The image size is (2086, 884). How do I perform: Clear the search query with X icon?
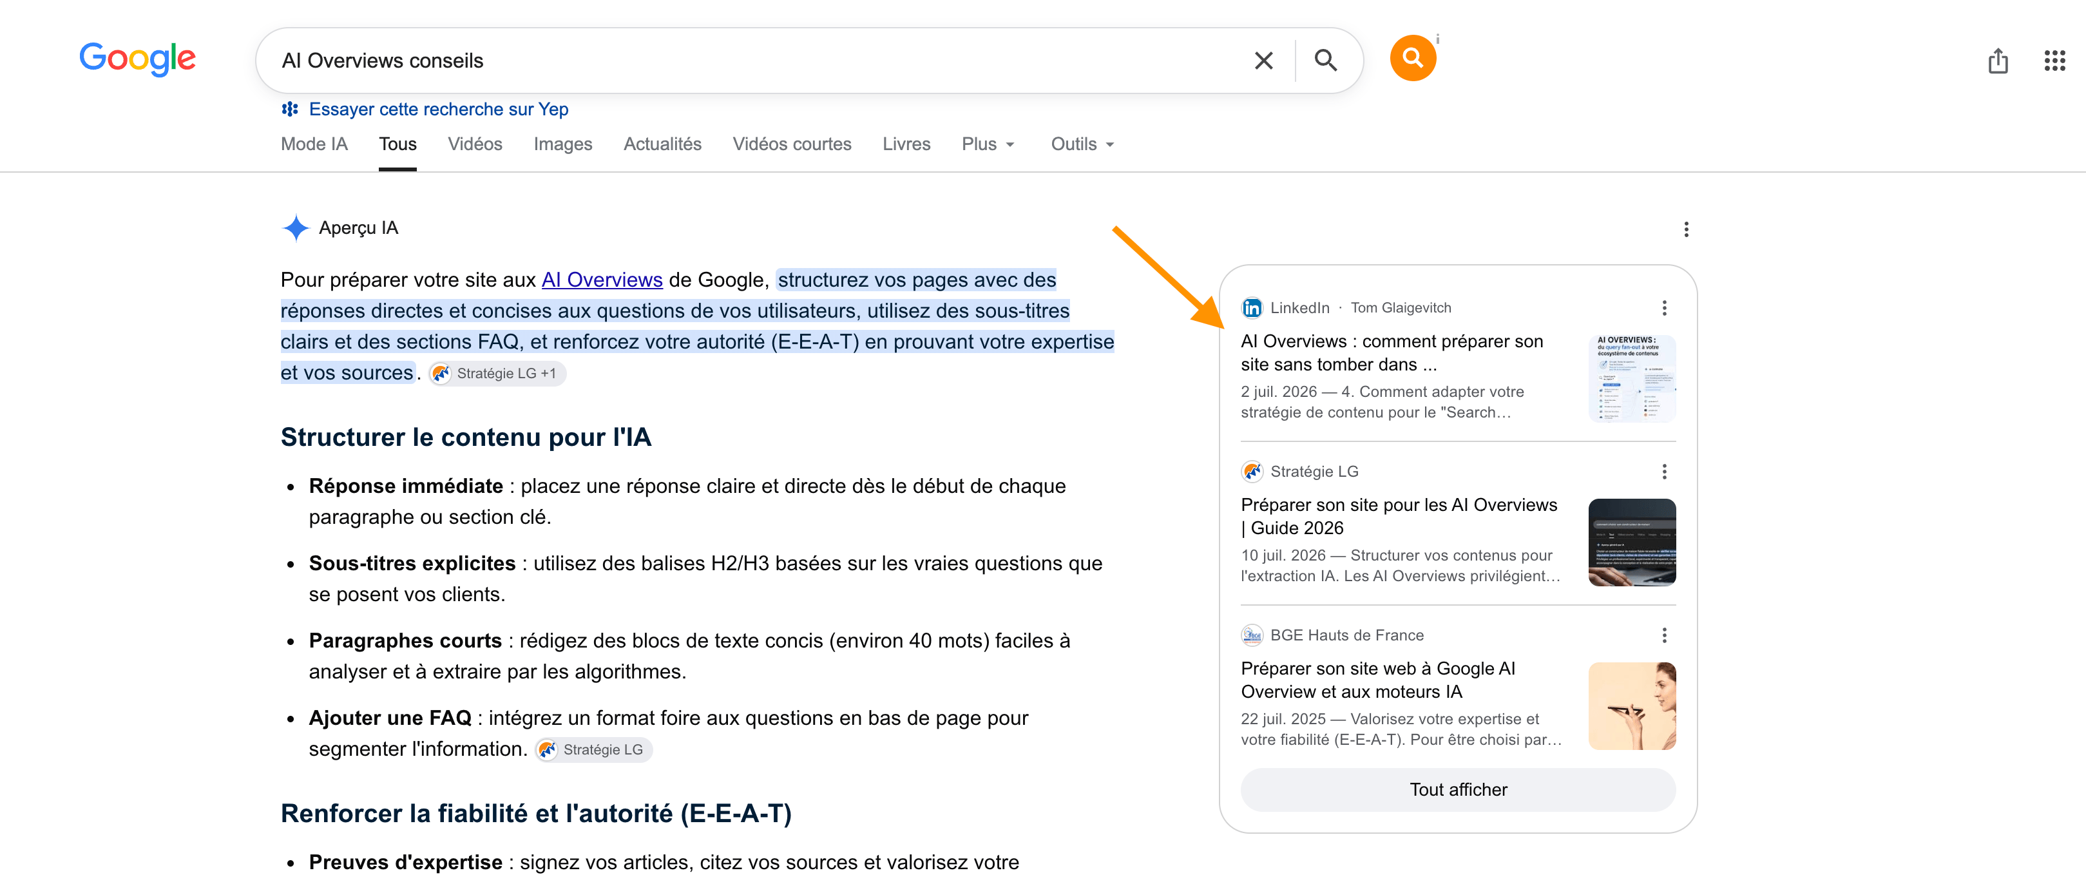coord(1263,61)
